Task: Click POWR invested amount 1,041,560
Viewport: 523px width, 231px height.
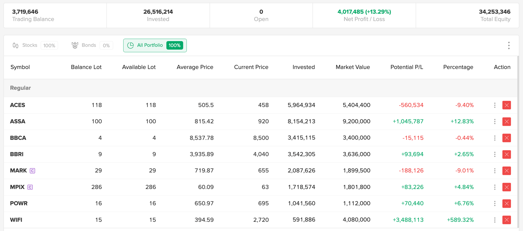Action: pyautogui.click(x=302, y=204)
